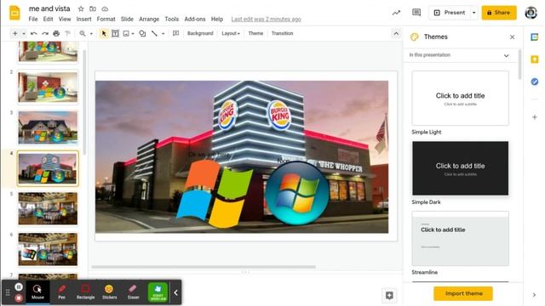Screen dimensions: 545x306
Task: Select the recorder Eraser tool
Action: [133, 292]
